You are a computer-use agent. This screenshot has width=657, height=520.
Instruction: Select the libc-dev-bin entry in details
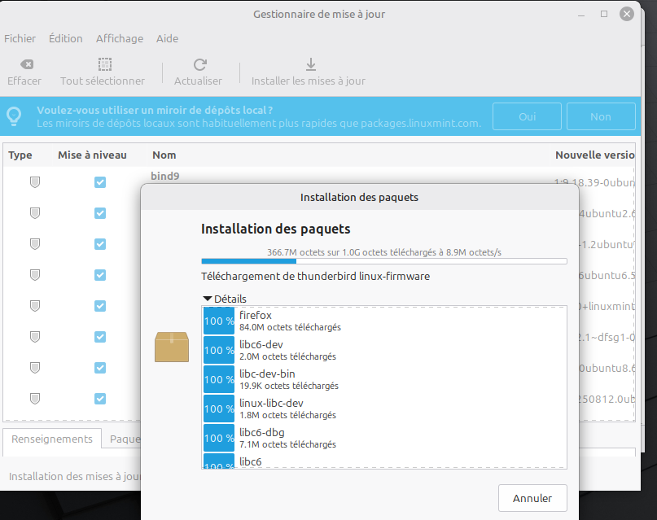384,379
